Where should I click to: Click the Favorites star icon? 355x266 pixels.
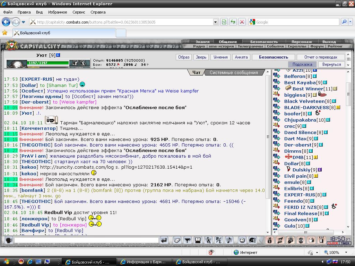coord(5,33)
